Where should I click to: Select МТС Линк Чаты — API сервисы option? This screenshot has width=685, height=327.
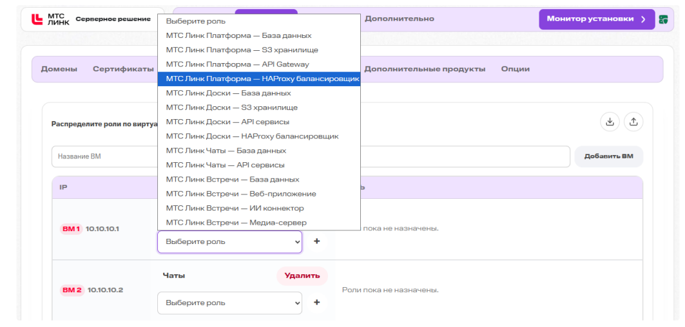259,165
